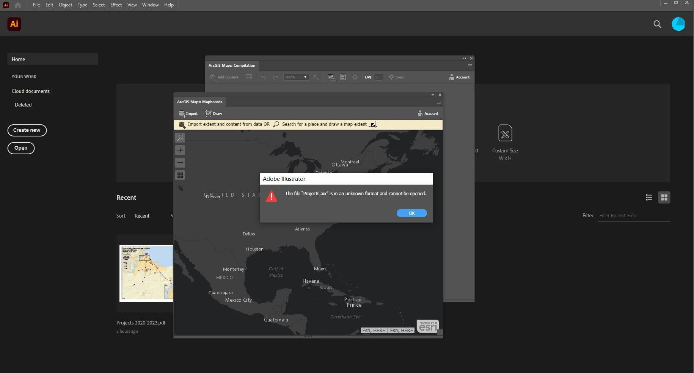The image size is (694, 373).
Task: Click Account in the Mapboards panel
Action: 428,113
